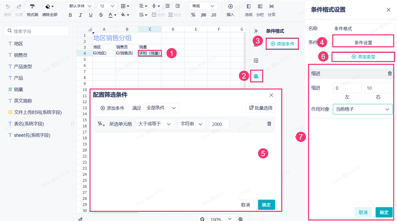Open fill color bucket picker
Viewport: 397px width, 221px height.
click(125, 15)
